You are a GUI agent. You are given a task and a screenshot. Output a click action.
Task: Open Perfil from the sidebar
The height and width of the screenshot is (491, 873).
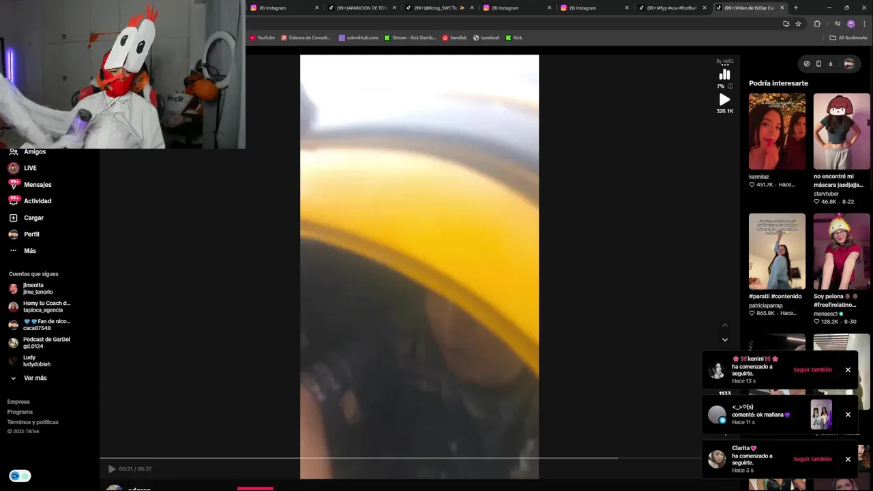[24, 234]
